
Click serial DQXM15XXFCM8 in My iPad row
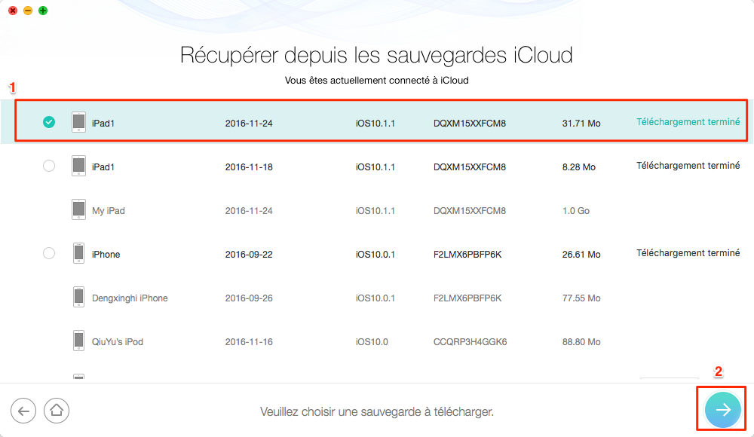[x=469, y=210]
